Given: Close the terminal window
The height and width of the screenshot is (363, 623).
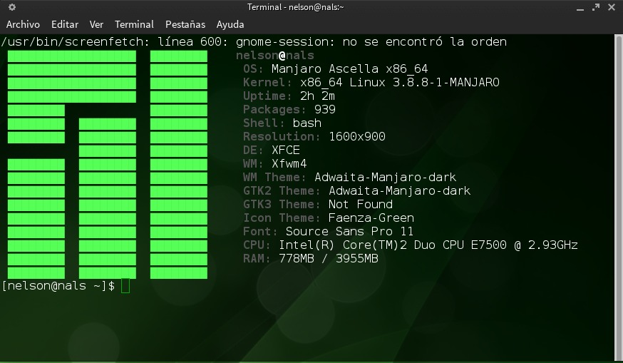Looking at the screenshot, I should [x=612, y=7].
